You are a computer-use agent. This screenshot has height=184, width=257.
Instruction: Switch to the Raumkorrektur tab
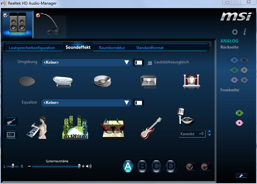click(112, 48)
